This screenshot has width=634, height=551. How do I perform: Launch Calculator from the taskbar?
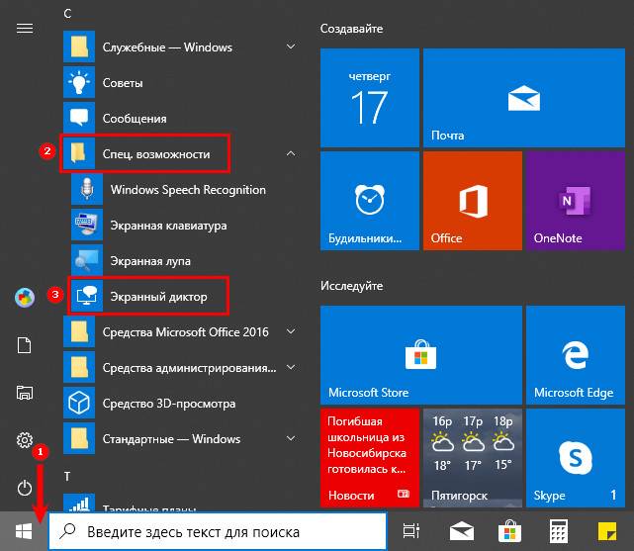pos(558,533)
